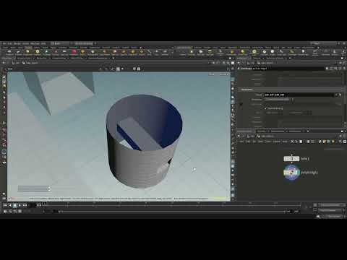
Task: Click the select tool atop viewport left toolbar
Action: (x=4, y=77)
